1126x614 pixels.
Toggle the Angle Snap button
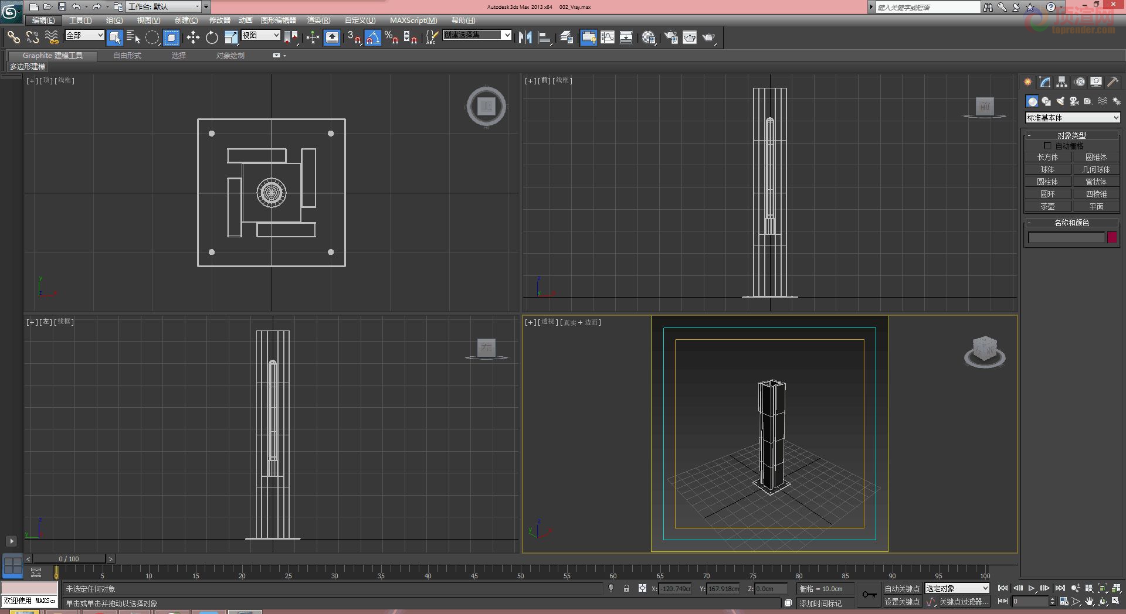pos(373,37)
